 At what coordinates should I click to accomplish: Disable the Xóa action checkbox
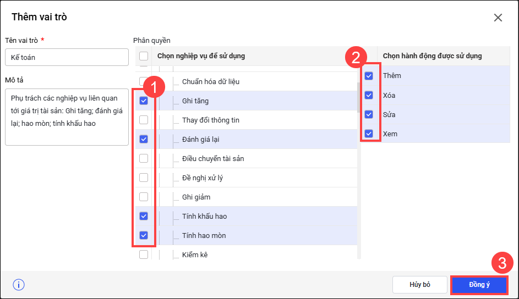(x=369, y=96)
